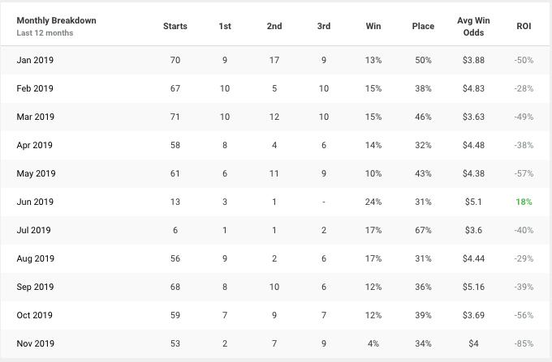Viewport: 552px width, 362px height.
Task: Select the Jan 2019 row label
Action: (x=35, y=60)
